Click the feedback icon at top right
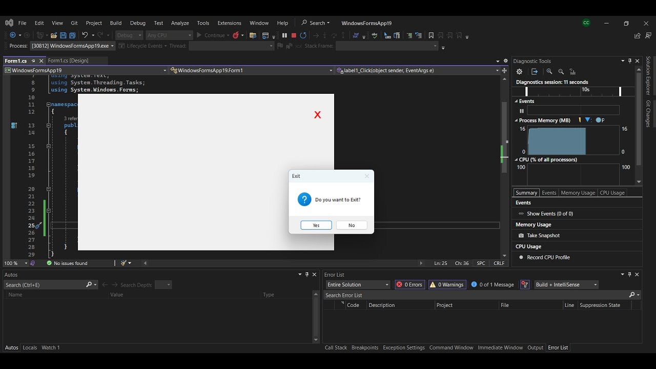The image size is (656, 369). 647,35
